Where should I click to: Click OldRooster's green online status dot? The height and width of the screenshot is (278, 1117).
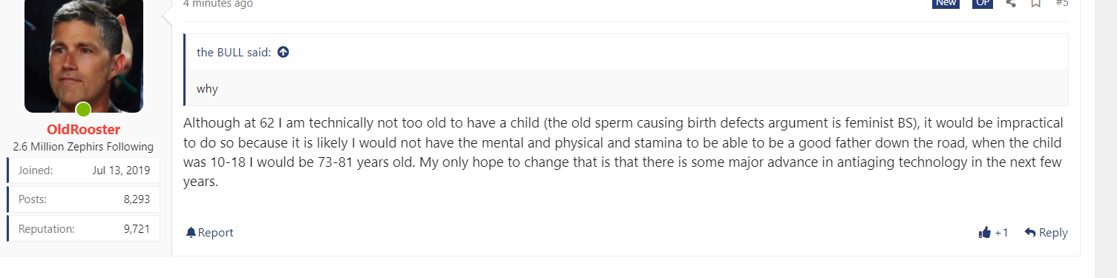click(83, 110)
